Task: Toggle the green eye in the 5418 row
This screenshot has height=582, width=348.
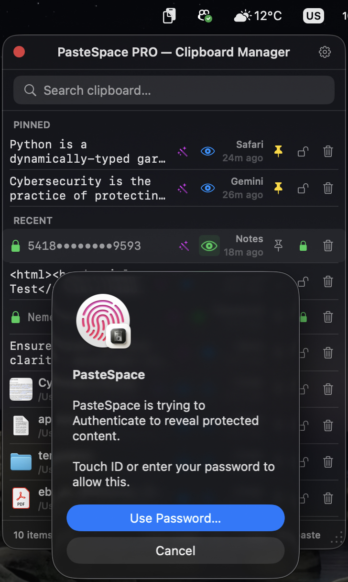Action: point(209,246)
